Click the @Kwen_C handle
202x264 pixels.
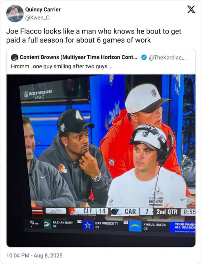pyautogui.click(x=37, y=18)
